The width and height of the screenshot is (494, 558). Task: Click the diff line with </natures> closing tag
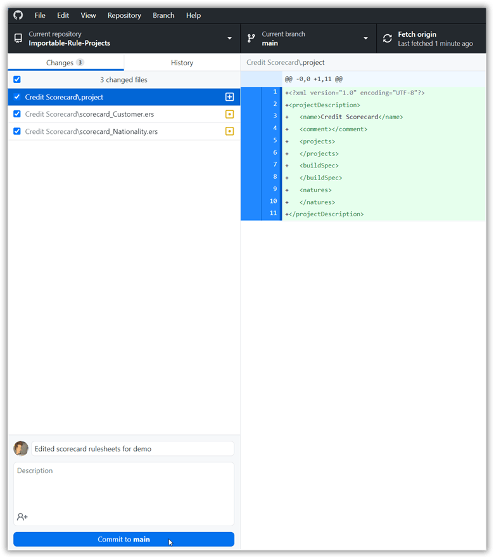384,202
